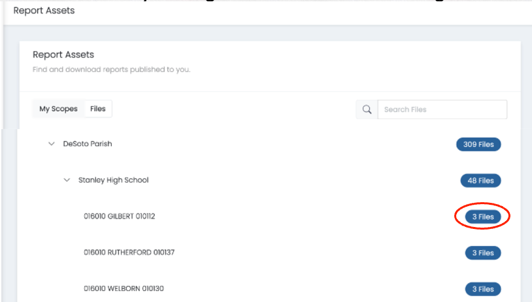Screen dimensions: 532x302
Task: Open the Files tab
Action: pos(98,109)
